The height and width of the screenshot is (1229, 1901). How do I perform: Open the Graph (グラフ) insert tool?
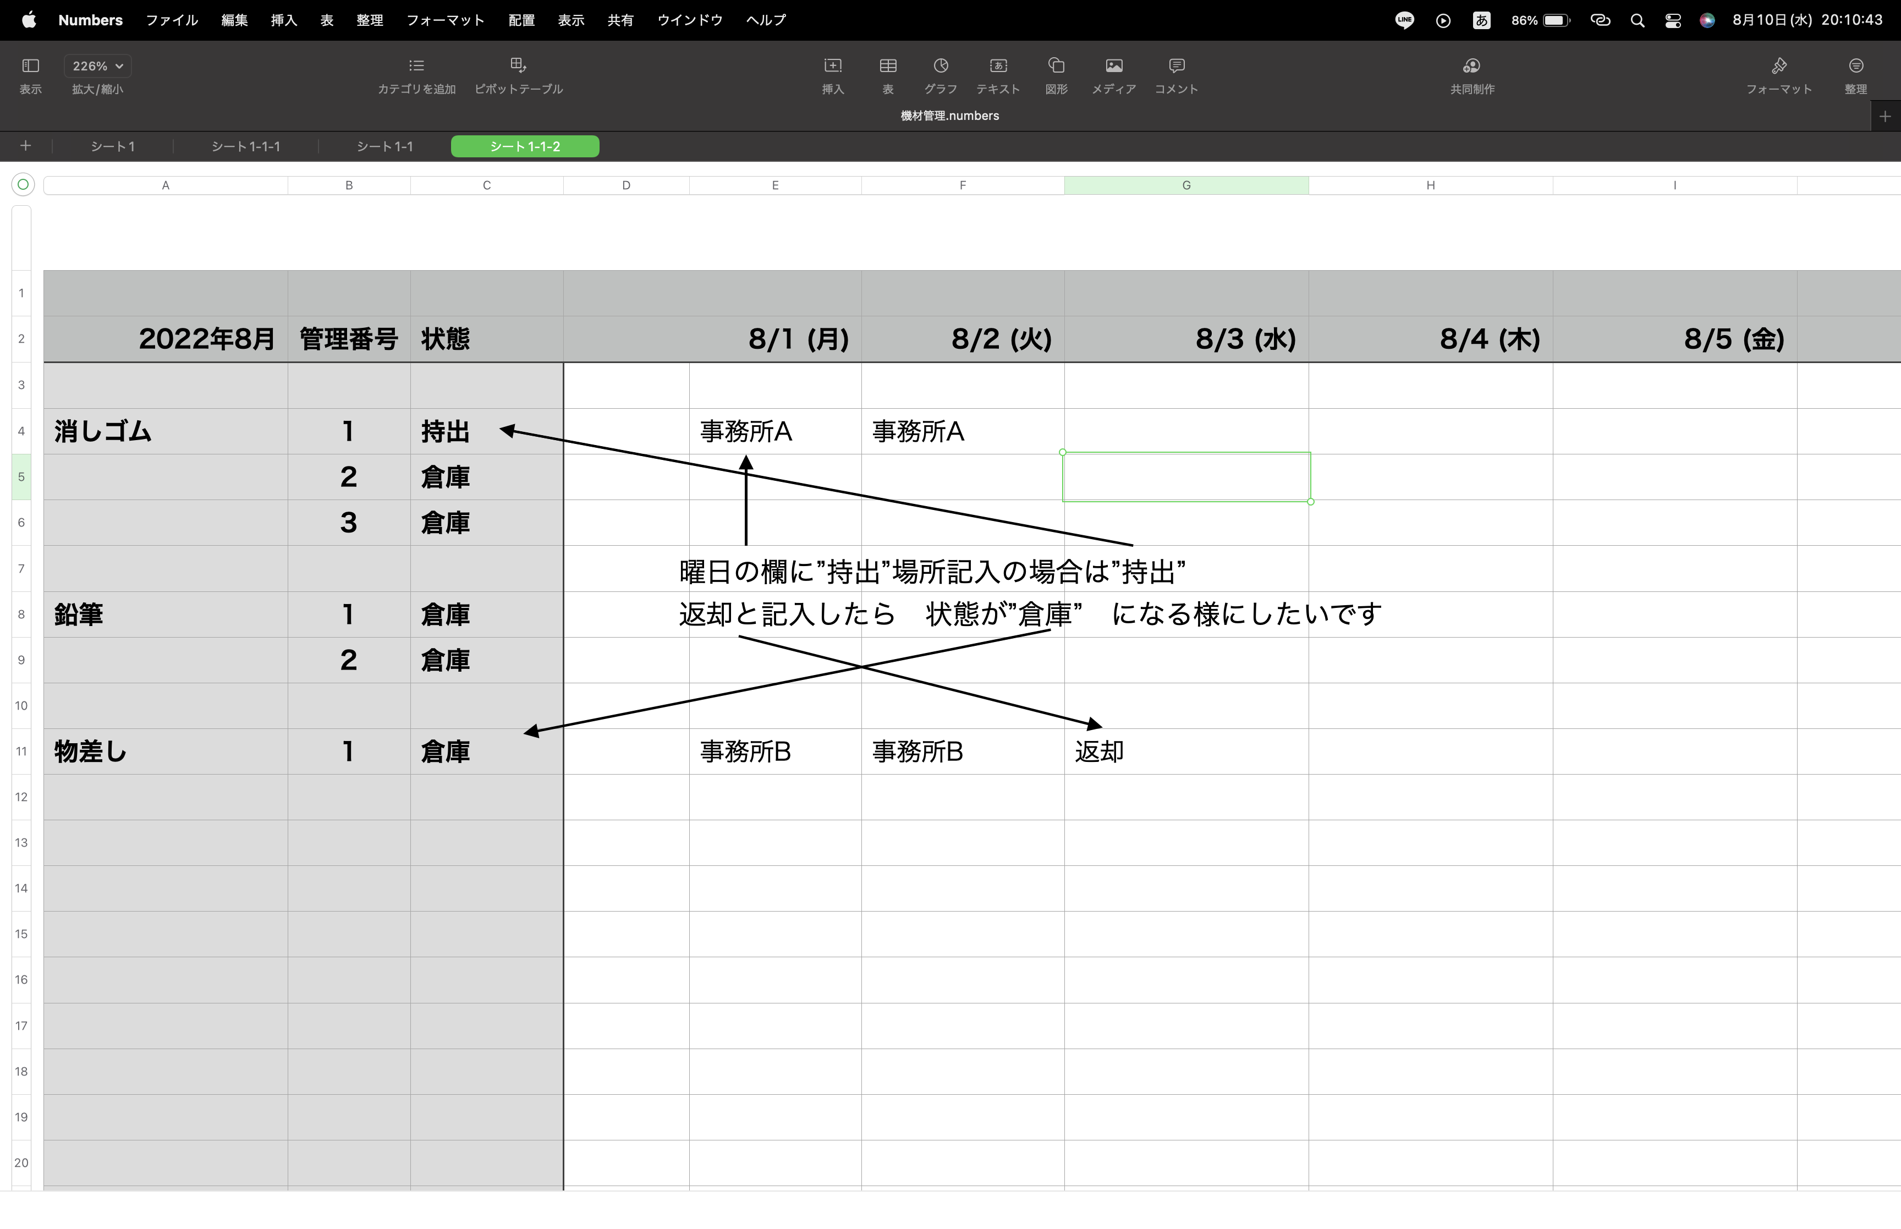point(941,65)
